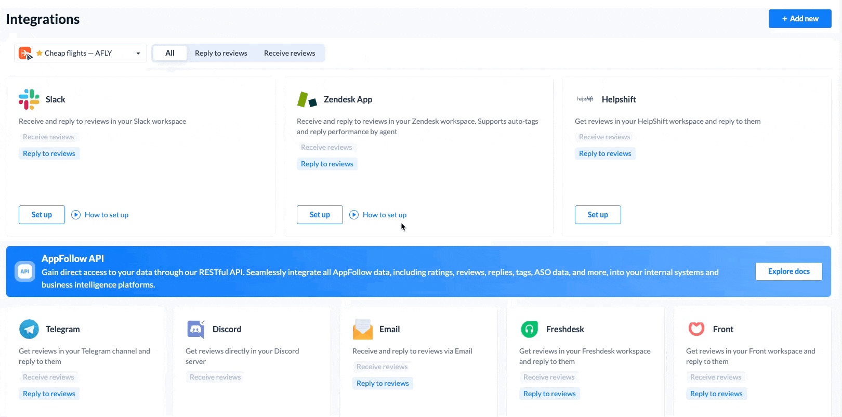
Task: Click the Helpshift card title
Action: click(x=619, y=99)
